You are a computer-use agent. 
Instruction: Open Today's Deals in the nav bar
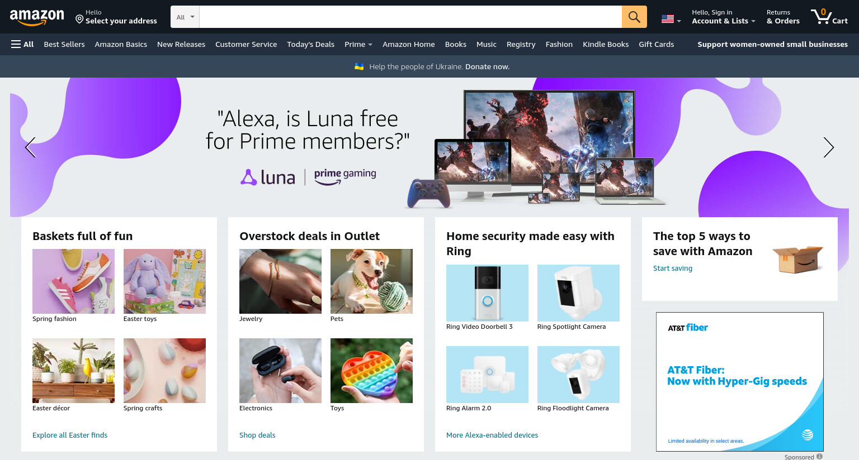(x=310, y=44)
